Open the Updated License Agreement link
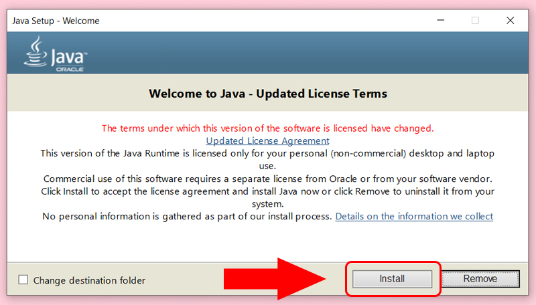The width and height of the screenshot is (536, 305). coord(267,140)
